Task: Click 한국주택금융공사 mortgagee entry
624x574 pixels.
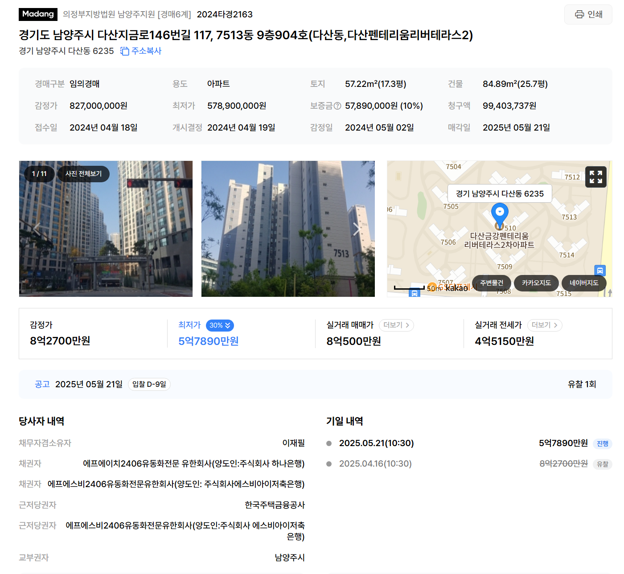Action: 275,505
